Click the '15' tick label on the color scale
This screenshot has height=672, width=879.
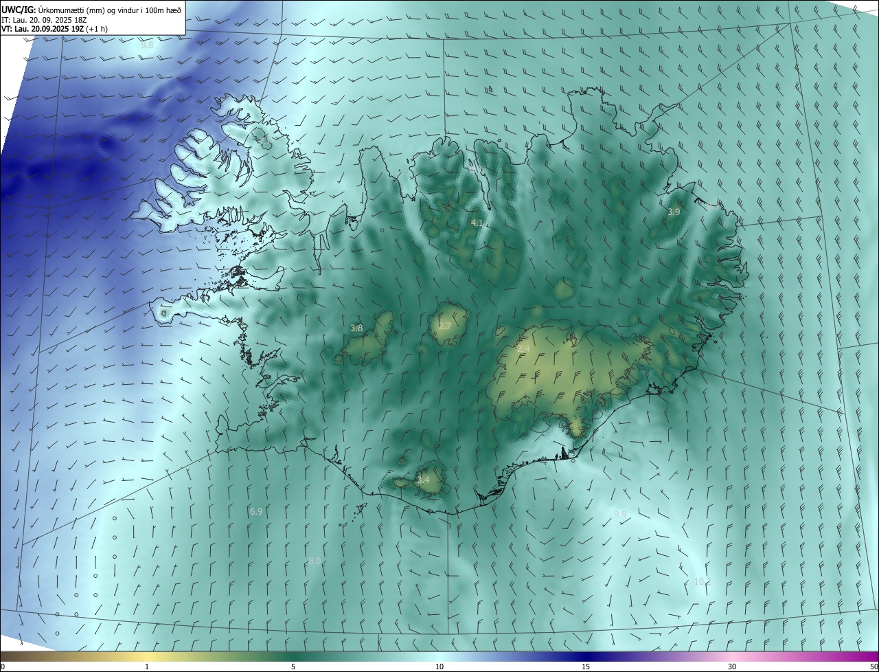click(586, 667)
